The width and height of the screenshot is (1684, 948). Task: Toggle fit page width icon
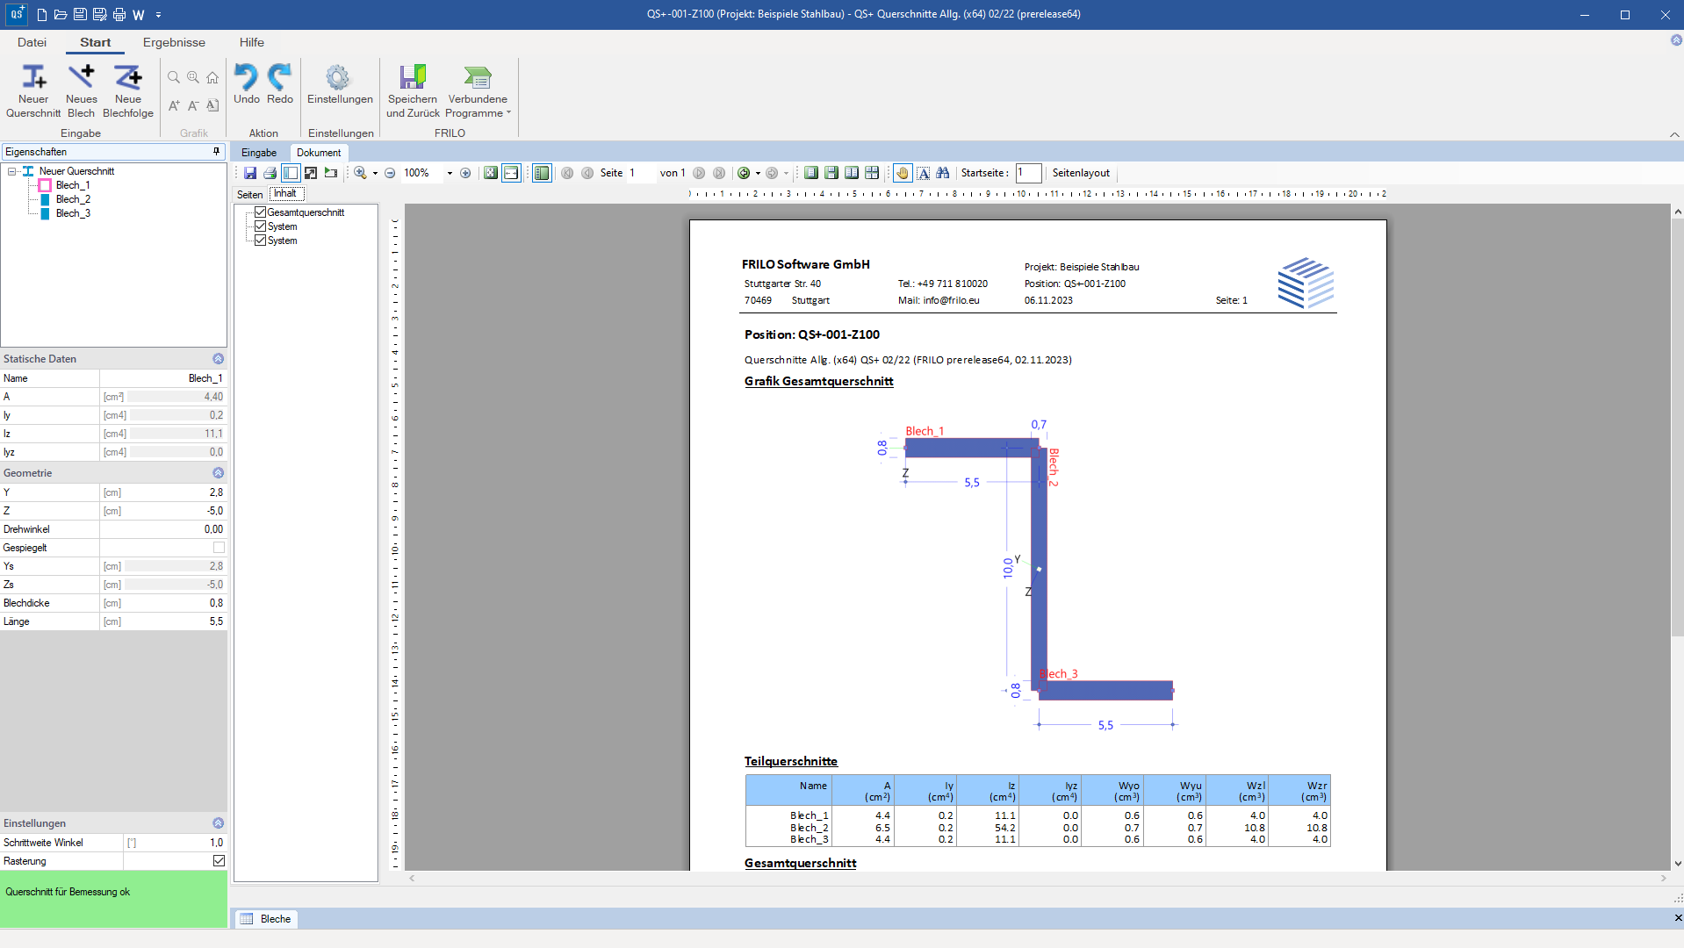point(511,173)
